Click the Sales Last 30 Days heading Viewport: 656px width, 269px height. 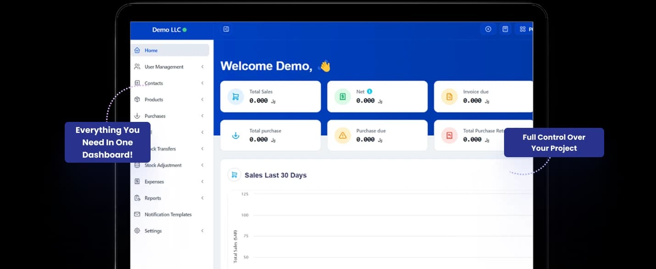point(275,175)
